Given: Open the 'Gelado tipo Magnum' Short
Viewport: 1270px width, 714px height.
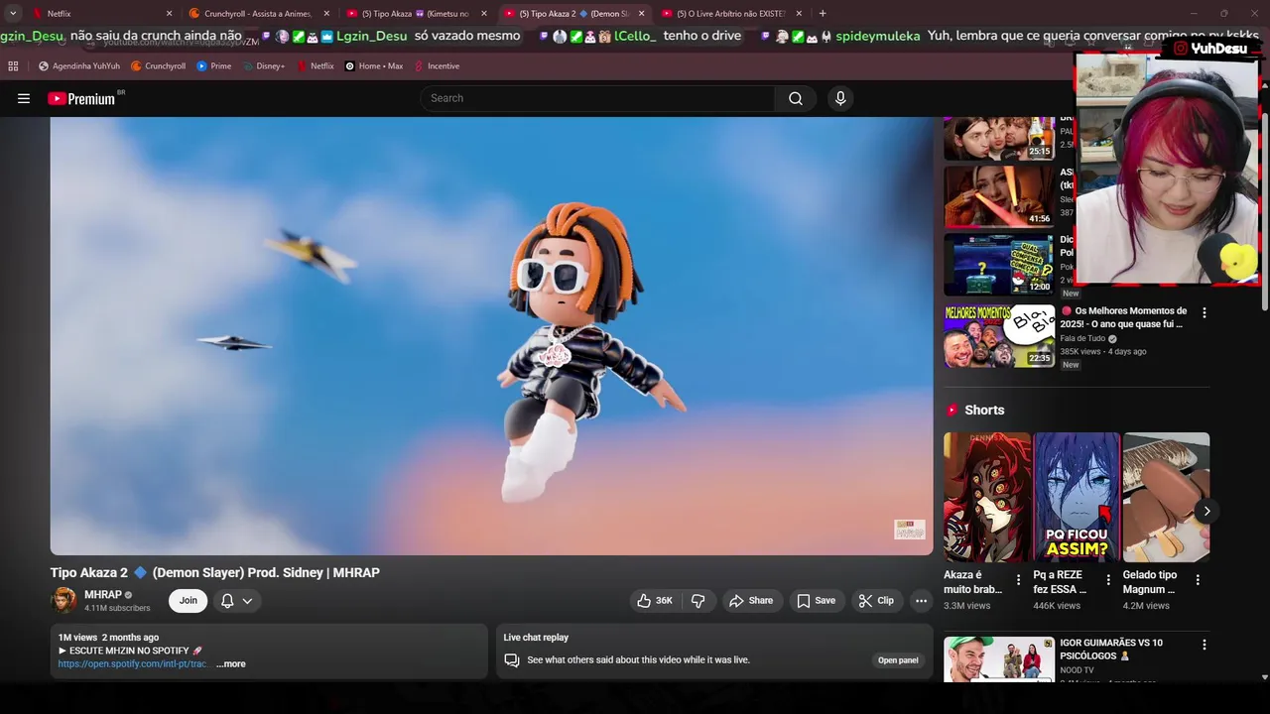Looking at the screenshot, I should (x=1166, y=497).
